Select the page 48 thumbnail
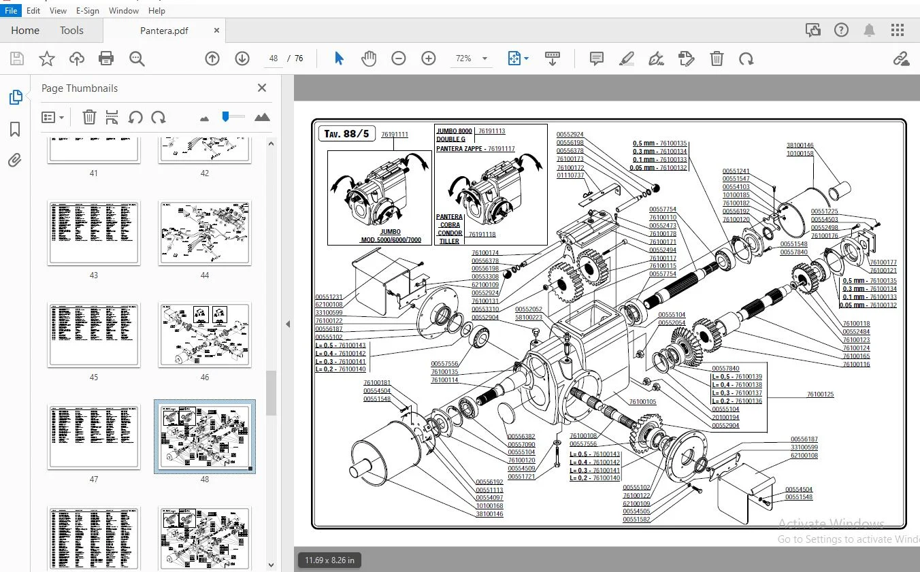This screenshot has width=920, height=572. pos(205,437)
